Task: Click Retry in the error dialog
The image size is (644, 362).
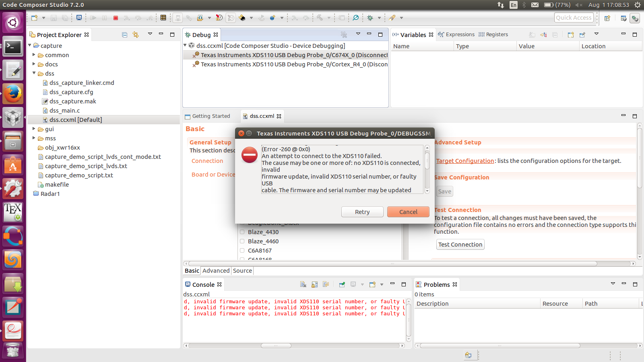Action: tap(362, 212)
